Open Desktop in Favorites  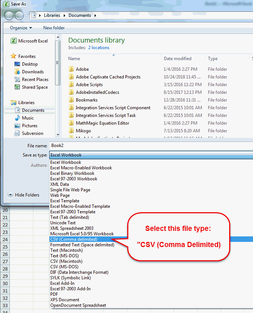(x=26, y=64)
